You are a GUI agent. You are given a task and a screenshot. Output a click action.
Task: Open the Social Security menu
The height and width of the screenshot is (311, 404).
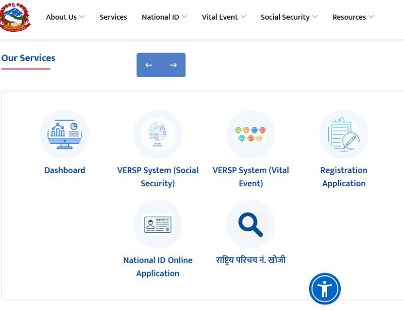click(285, 17)
